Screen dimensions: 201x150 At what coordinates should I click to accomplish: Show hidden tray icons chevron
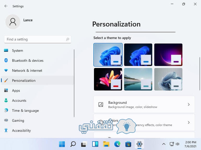pyautogui.click(x=164, y=144)
